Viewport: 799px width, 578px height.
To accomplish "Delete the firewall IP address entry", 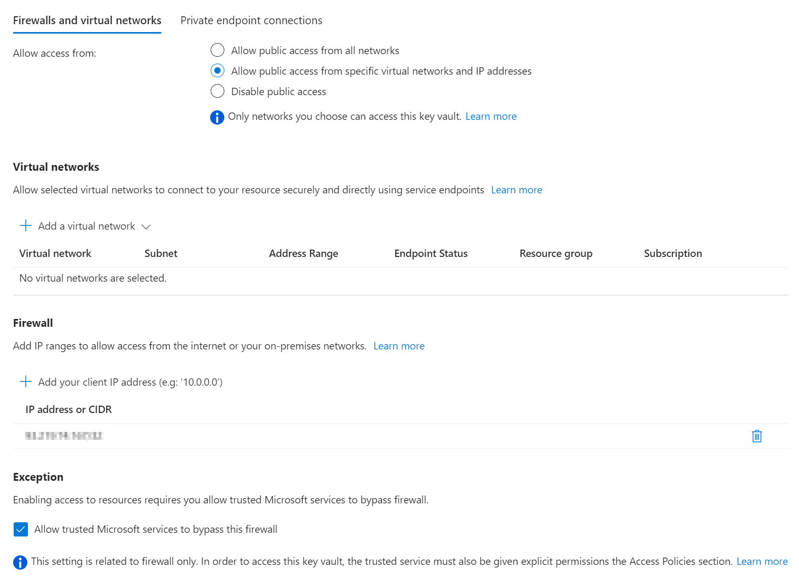I will (x=756, y=436).
